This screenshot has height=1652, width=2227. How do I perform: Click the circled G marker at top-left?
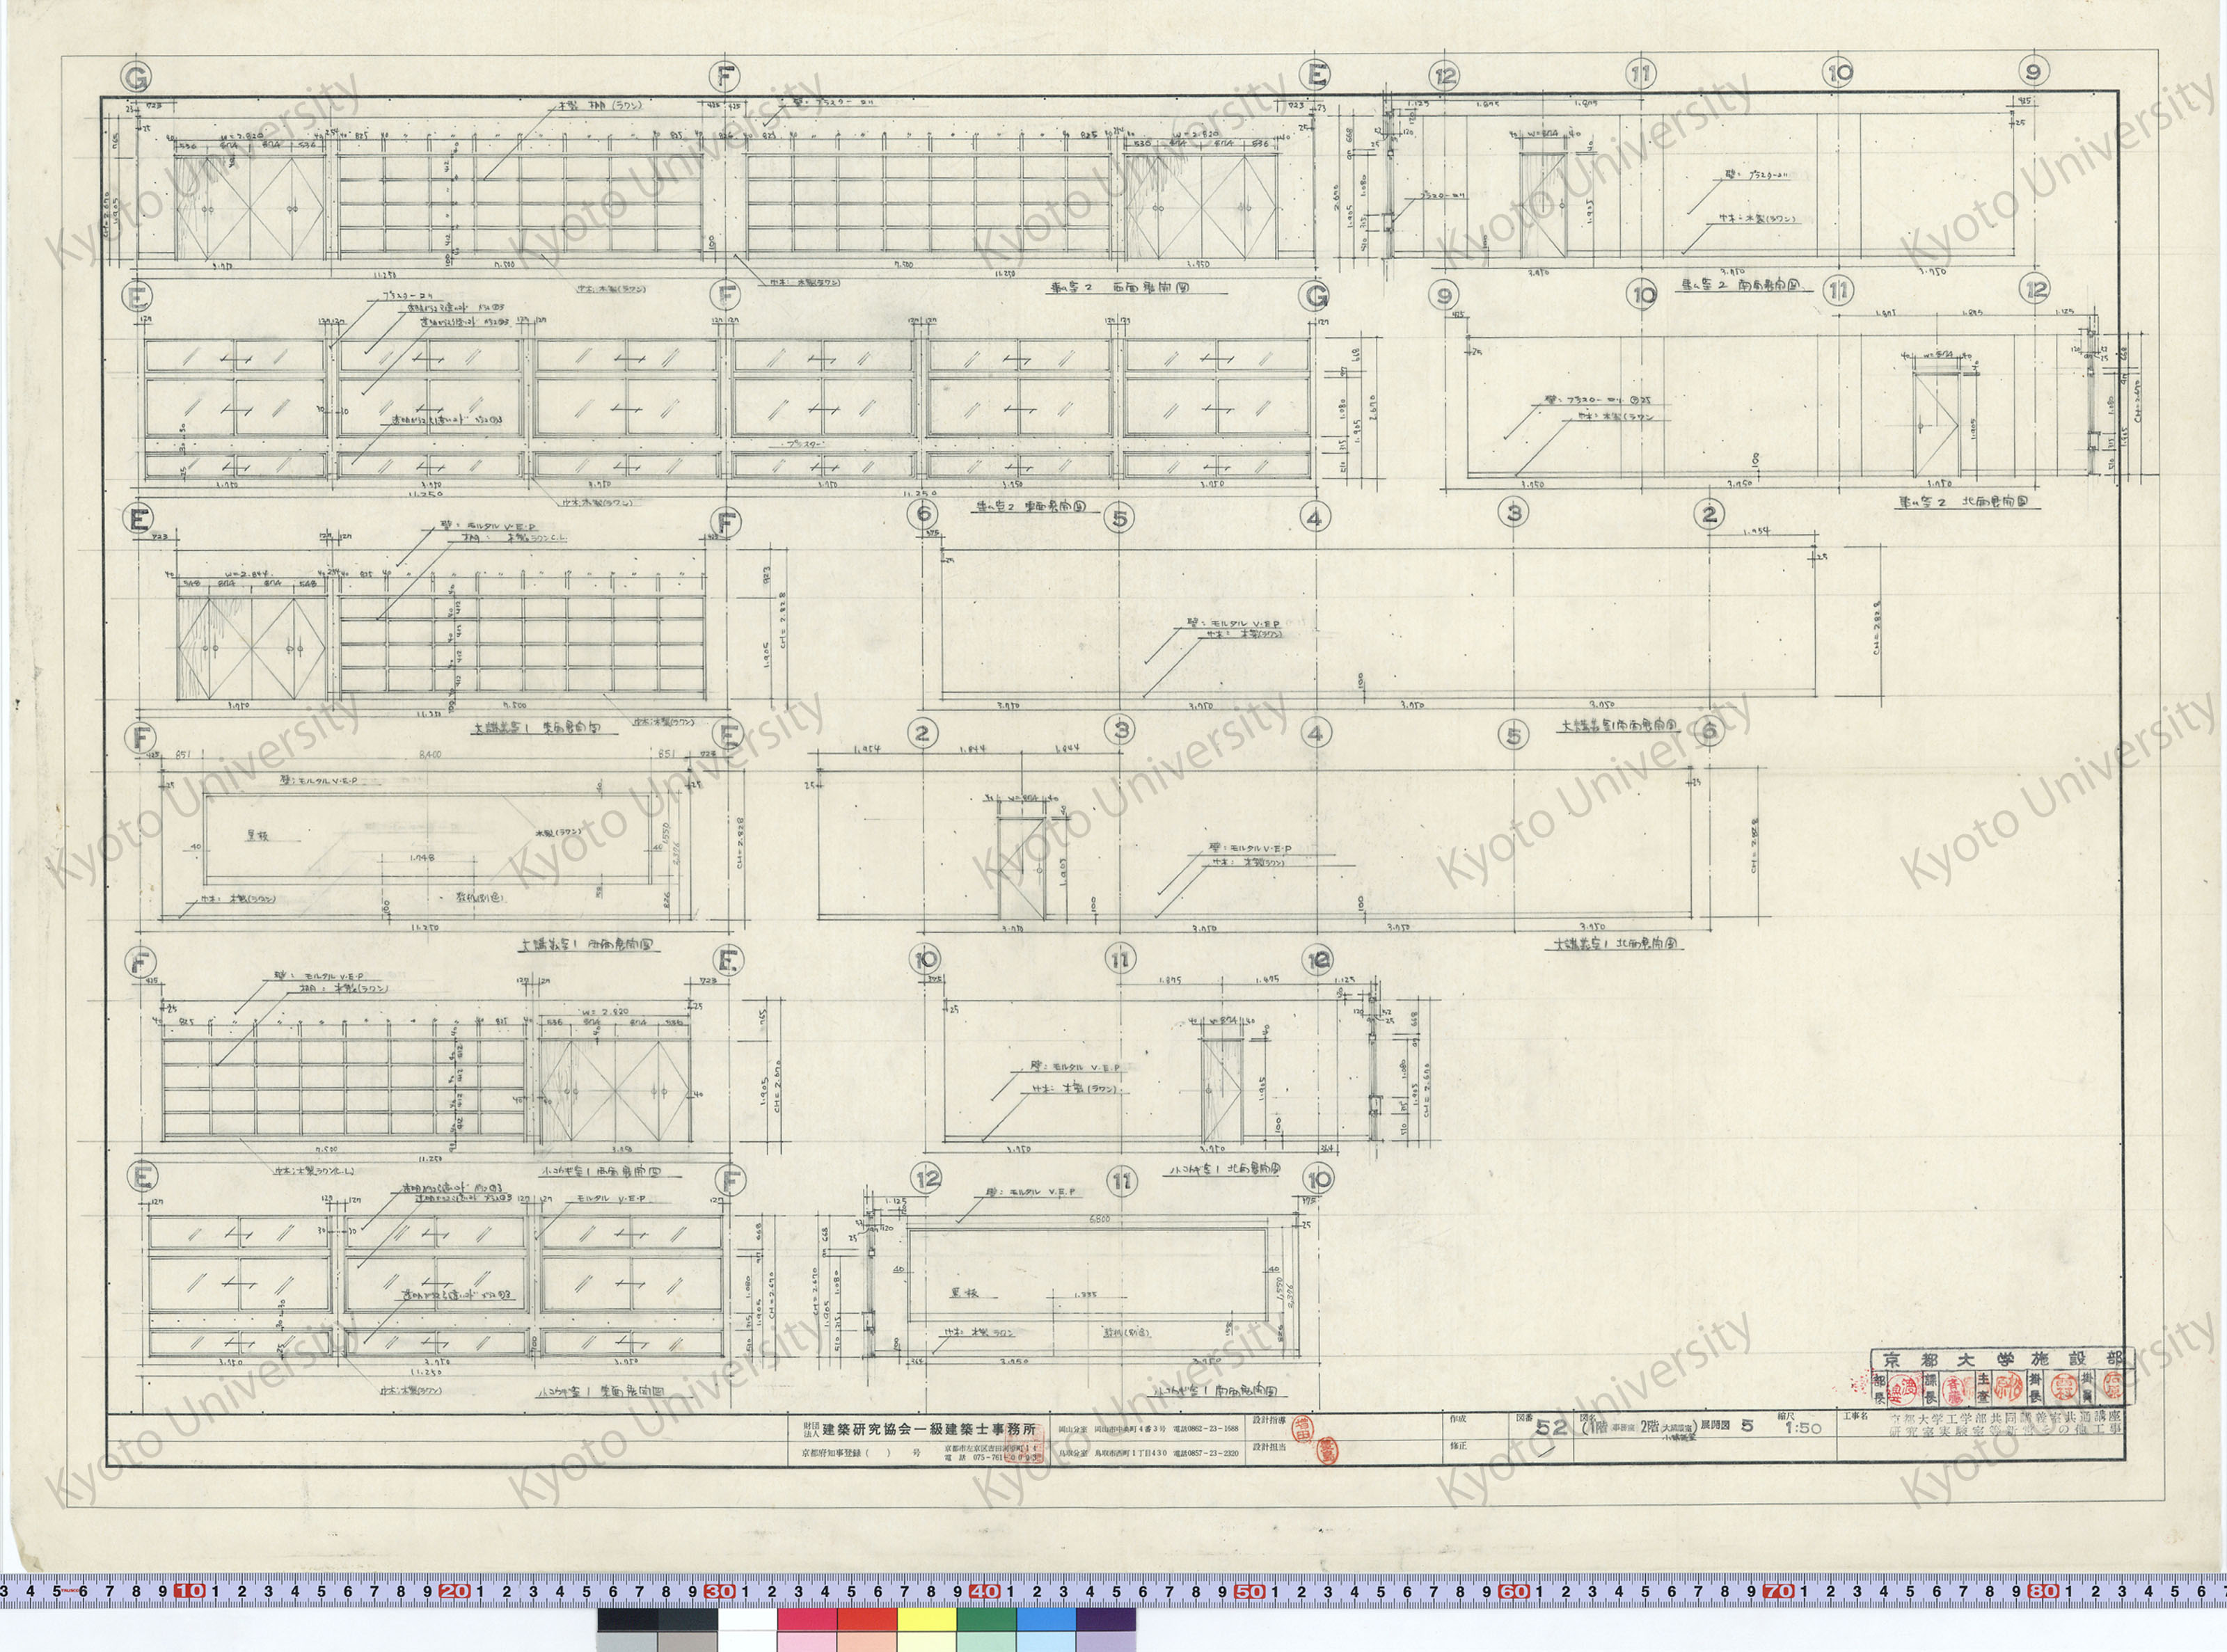point(136,77)
